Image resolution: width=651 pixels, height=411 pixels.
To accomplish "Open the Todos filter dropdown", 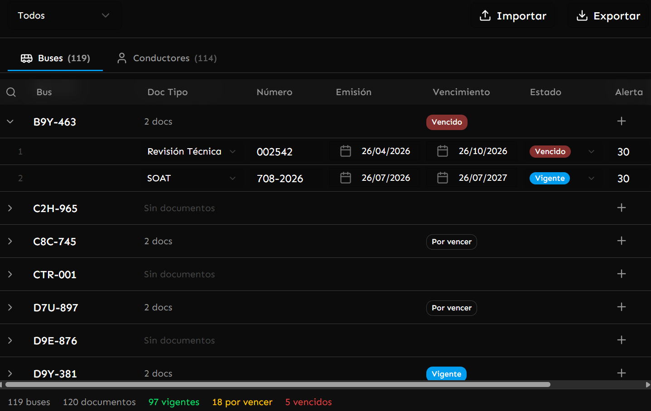I will coord(64,15).
